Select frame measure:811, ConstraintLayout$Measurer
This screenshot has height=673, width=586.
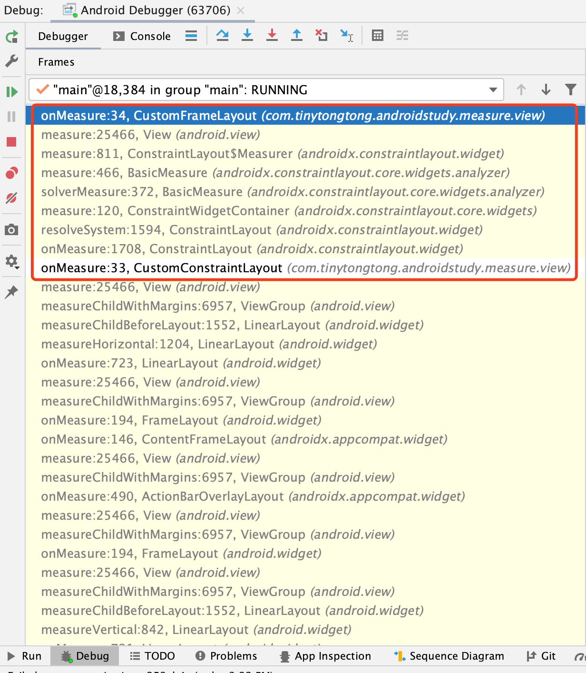click(x=304, y=154)
